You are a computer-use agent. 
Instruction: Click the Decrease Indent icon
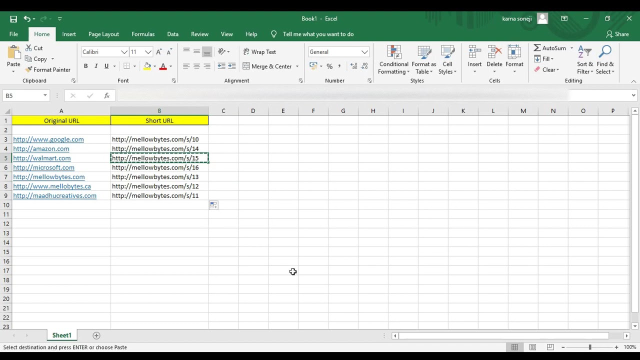pos(221,66)
